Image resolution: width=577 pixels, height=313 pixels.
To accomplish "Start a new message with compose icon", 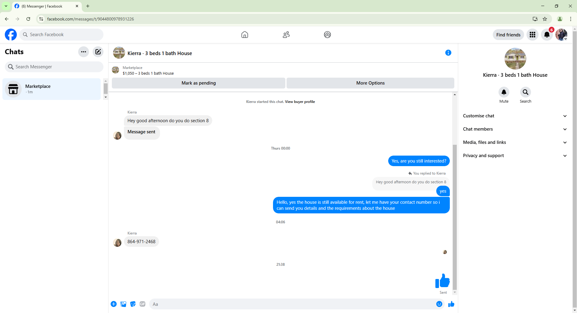I will [98, 52].
